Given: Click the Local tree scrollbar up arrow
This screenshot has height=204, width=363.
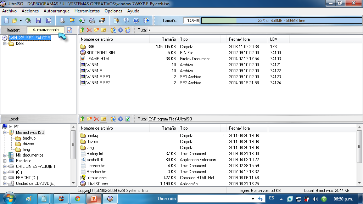Looking at the screenshot, I should [73, 127].
